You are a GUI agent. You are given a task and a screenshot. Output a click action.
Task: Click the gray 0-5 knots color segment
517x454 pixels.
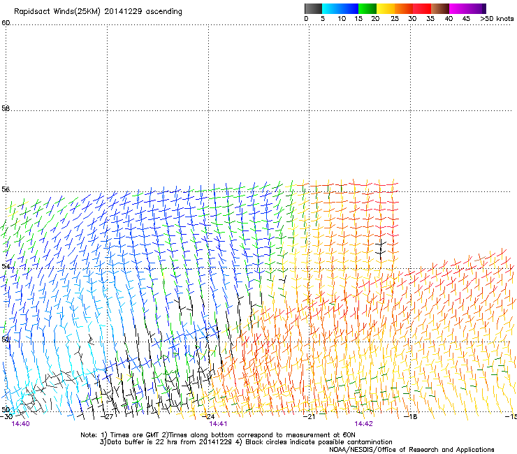[313, 8]
